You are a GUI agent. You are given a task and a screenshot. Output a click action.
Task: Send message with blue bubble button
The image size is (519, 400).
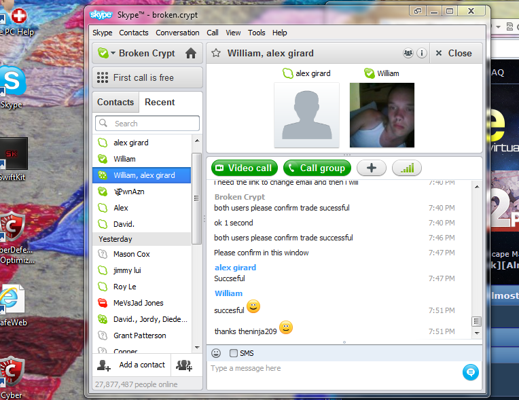pyautogui.click(x=470, y=372)
